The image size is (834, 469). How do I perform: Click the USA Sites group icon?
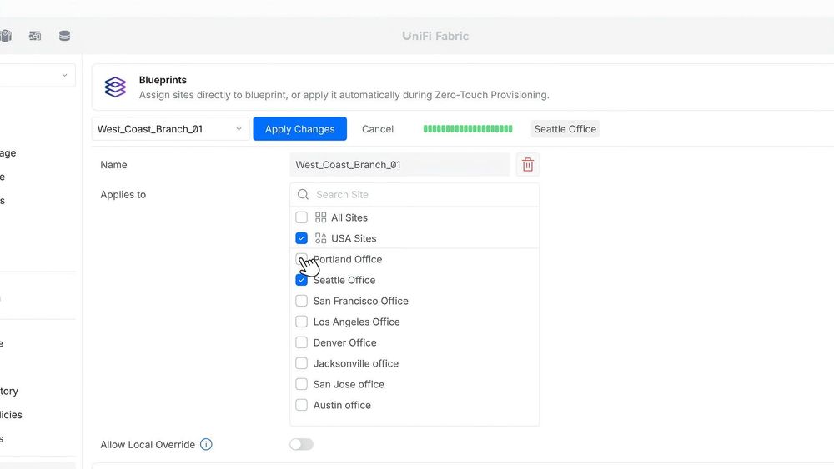[x=320, y=238]
